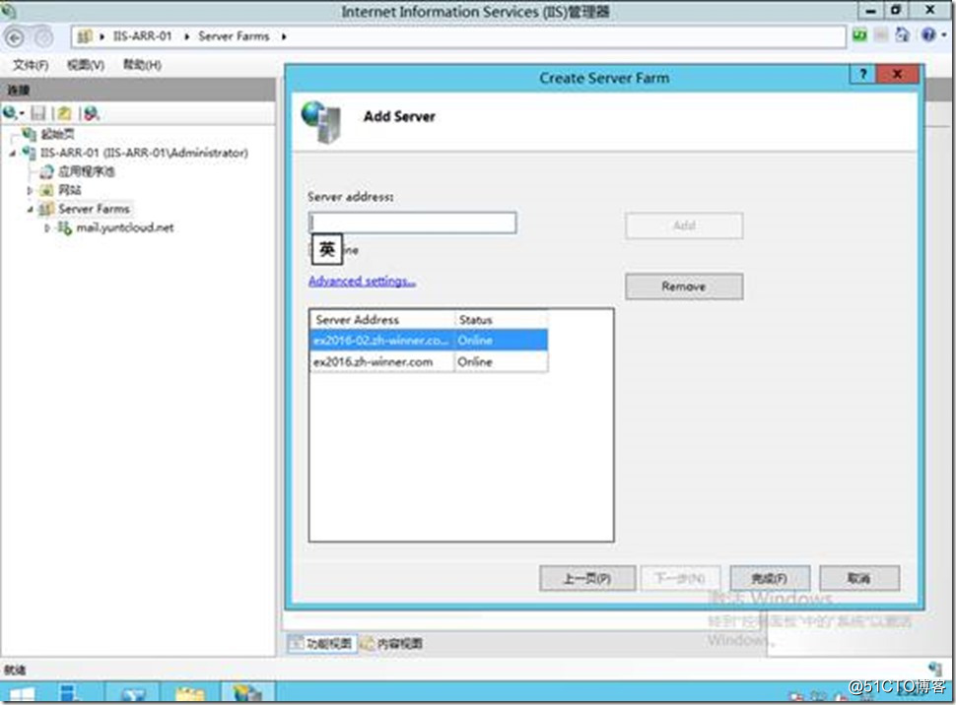Click Server Farms in the address breadcrumb
The height and width of the screenshot is (705, 956).
[234, 36]
